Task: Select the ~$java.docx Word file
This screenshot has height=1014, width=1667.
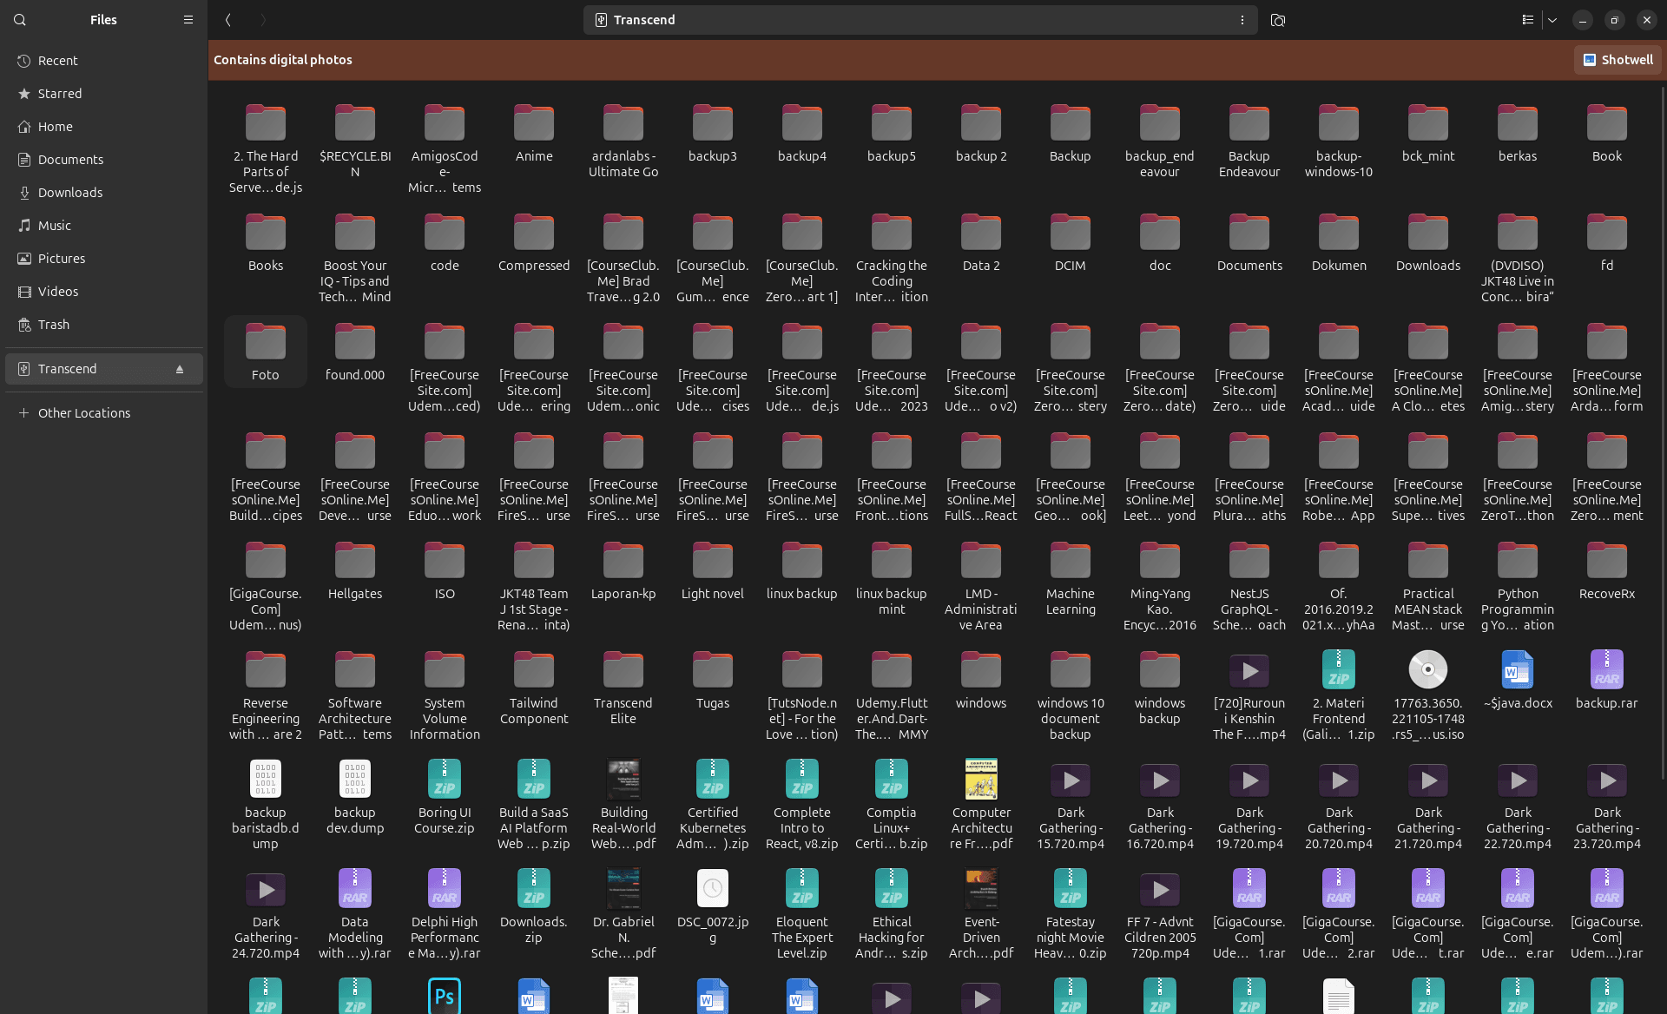Action: point(1518,681)
